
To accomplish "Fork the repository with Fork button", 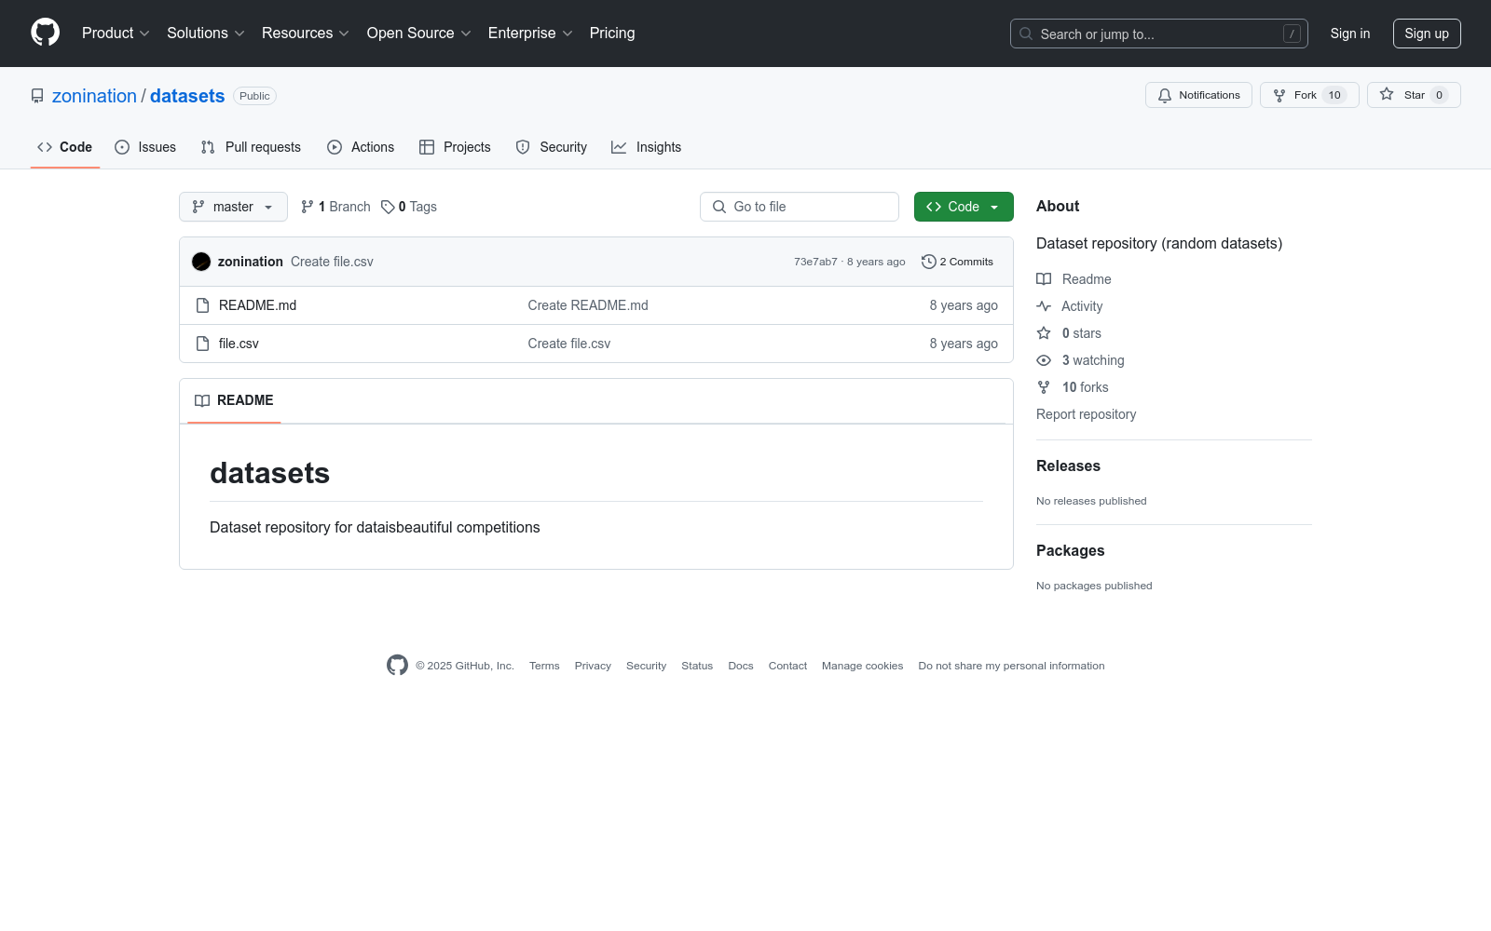I will (x=1309, y=95).
